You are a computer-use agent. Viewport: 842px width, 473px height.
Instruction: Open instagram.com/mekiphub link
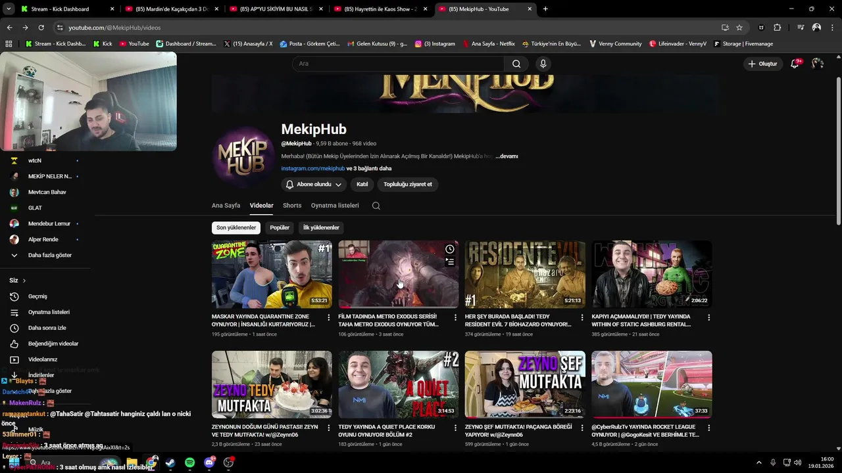click(x=313, y=169)
